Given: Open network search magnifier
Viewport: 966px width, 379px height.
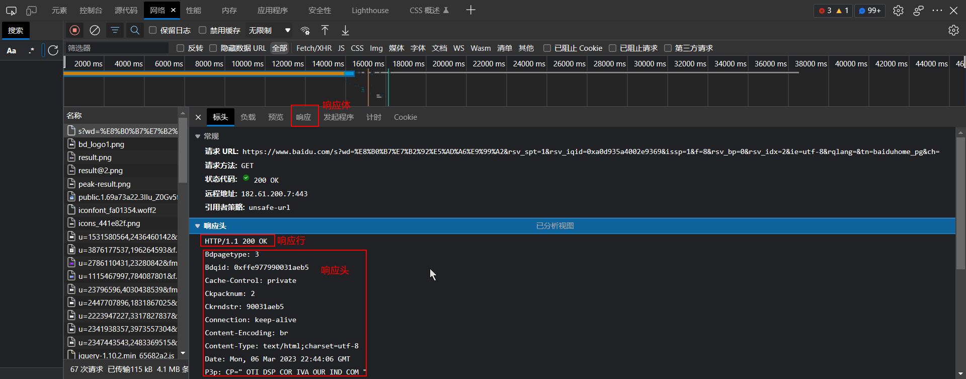Looking at the screenshot, I should point(135,31).
